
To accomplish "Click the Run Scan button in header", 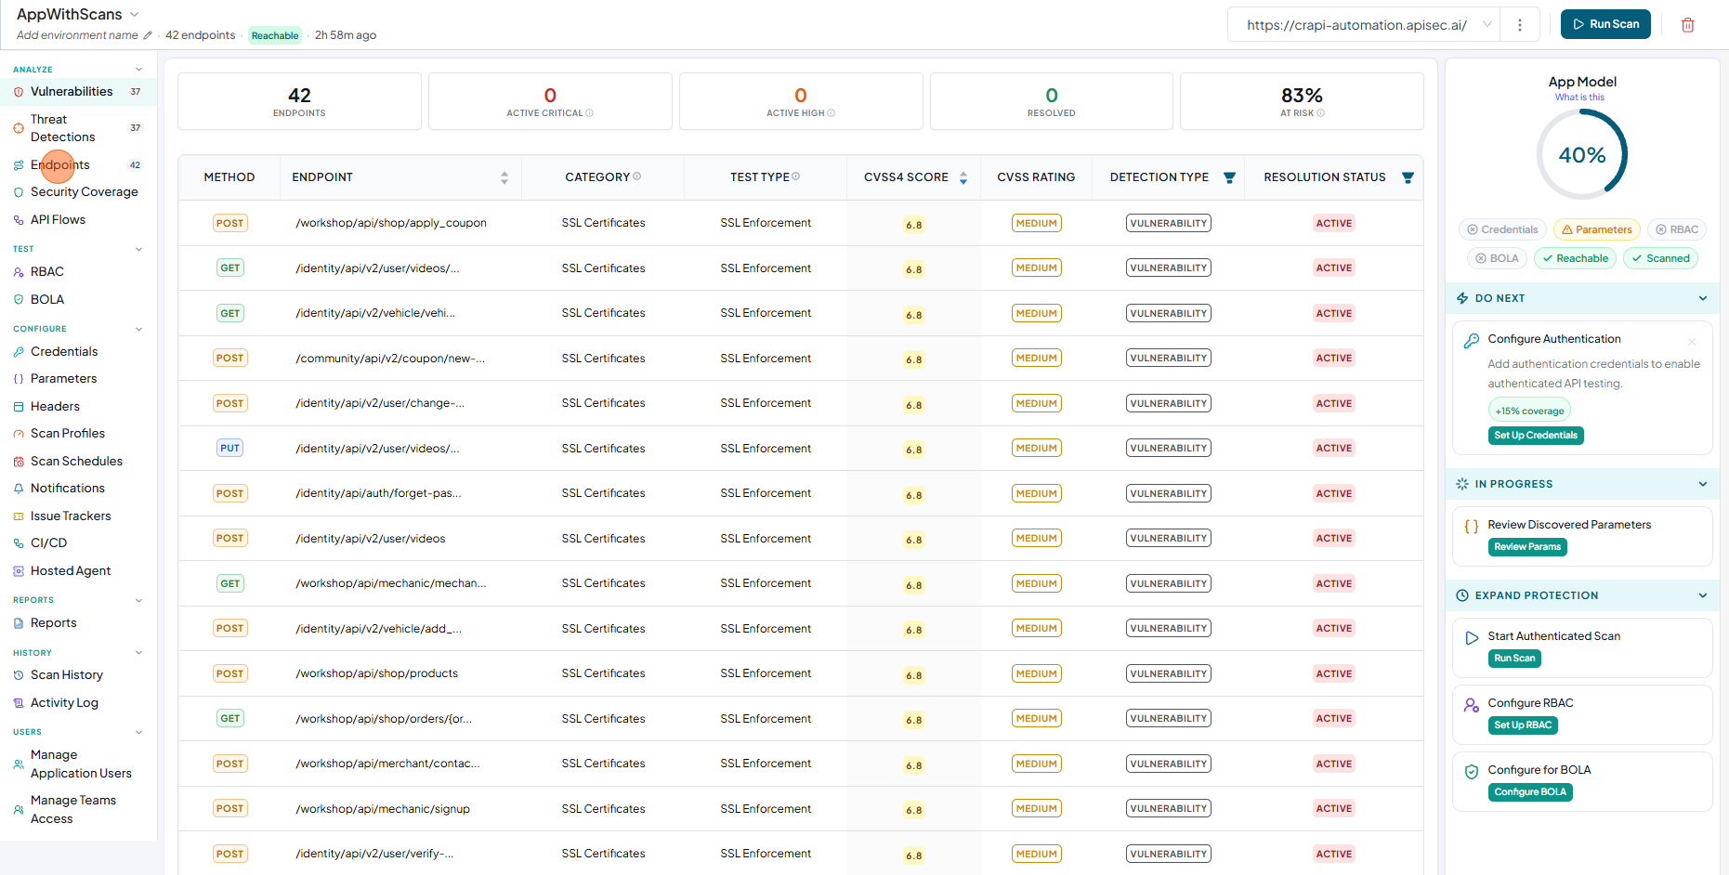I will coord(1605,24).
